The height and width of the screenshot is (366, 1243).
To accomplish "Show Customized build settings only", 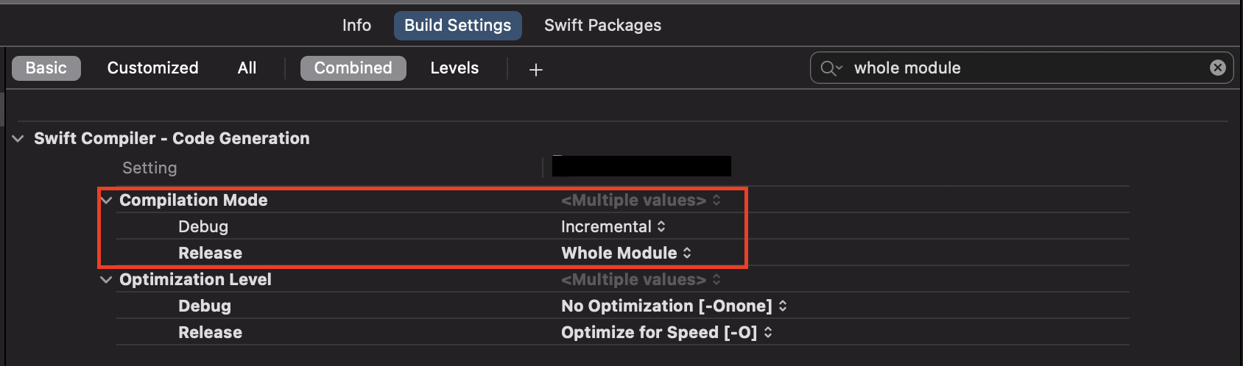I will 152,68.
